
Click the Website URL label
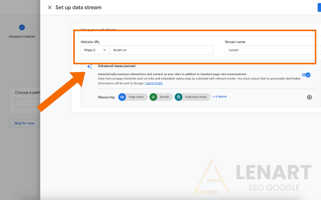click(90, 42)
